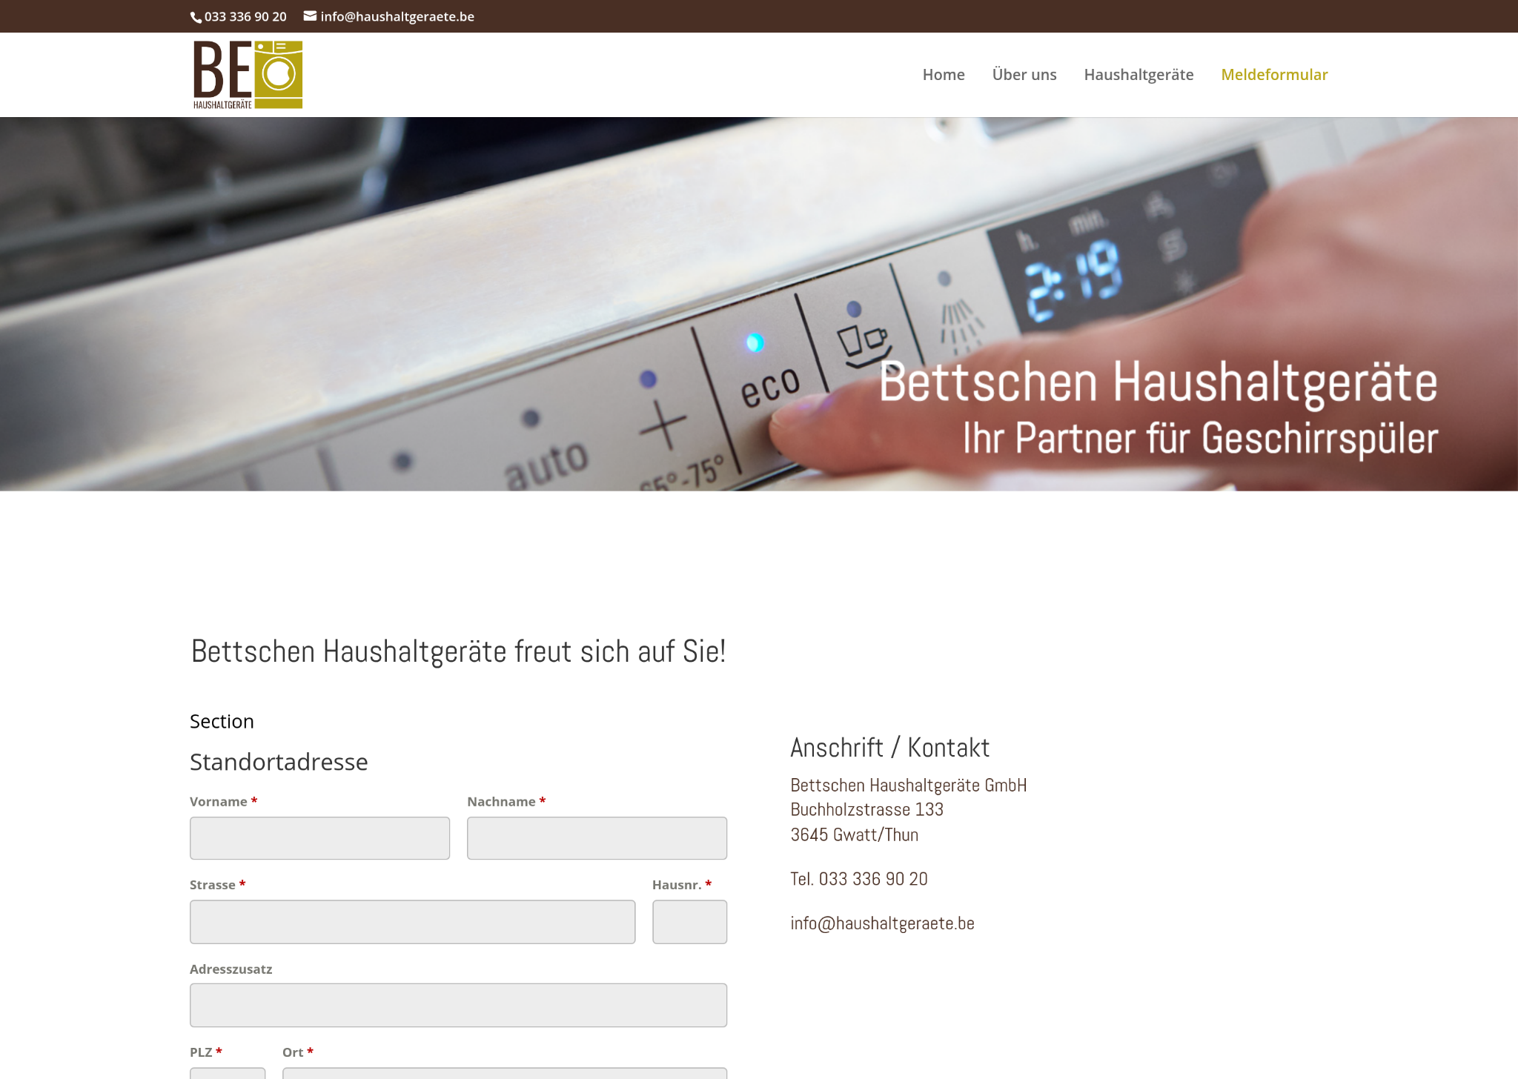Screen dimensions: 1518x1079
Task: Click the 'Bettschen Haushaltgeräte freut sich auf Sie!' heading
Action: 458,652
